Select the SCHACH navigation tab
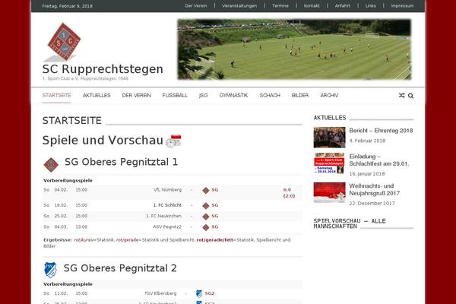The width and height of the screenshot is (456, 304). coord(270,96)
